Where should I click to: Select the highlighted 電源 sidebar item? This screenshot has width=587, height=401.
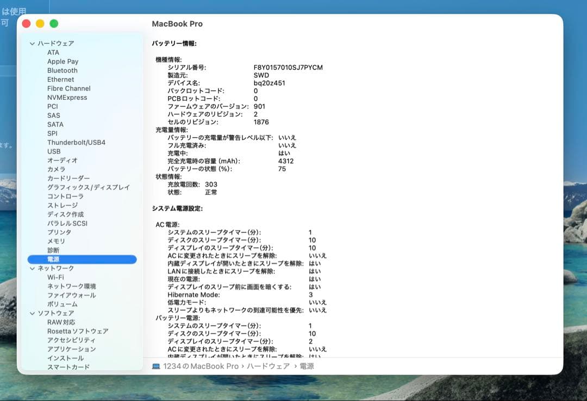[x=82, y=259]
